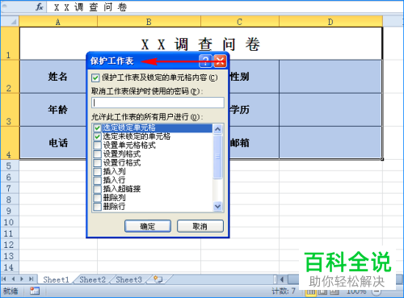Click the 电话 cell
Viewport: 404px width, 298px height.
point(58,143)
